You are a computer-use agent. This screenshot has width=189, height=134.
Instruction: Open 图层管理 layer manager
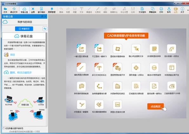coord(52,10)
